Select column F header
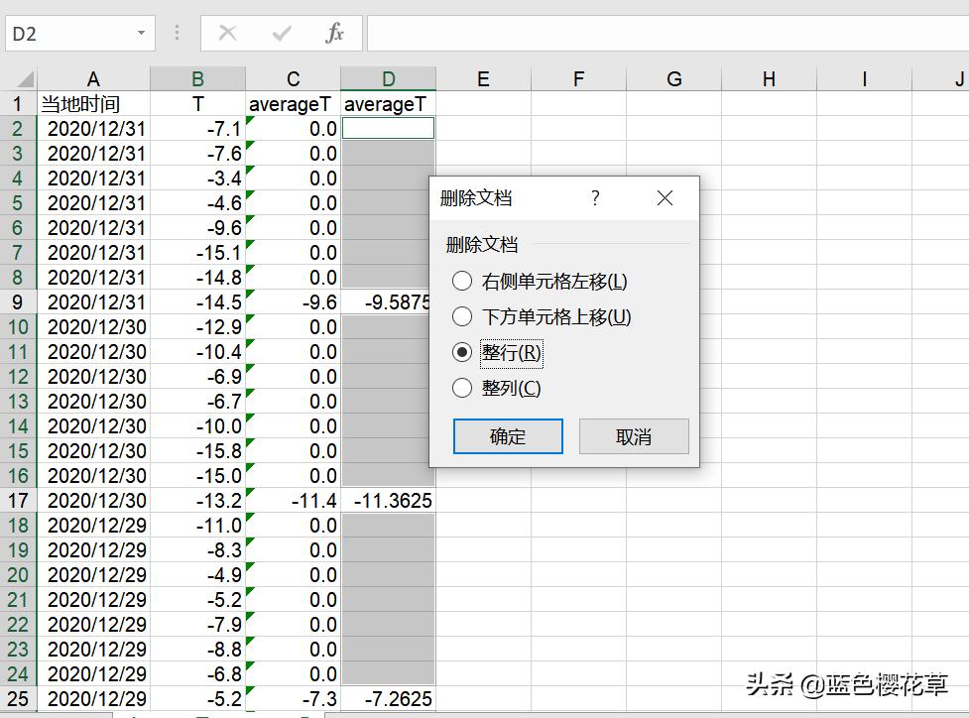The width and height of the screenshot is (969, 718). (x=578, y=79)
